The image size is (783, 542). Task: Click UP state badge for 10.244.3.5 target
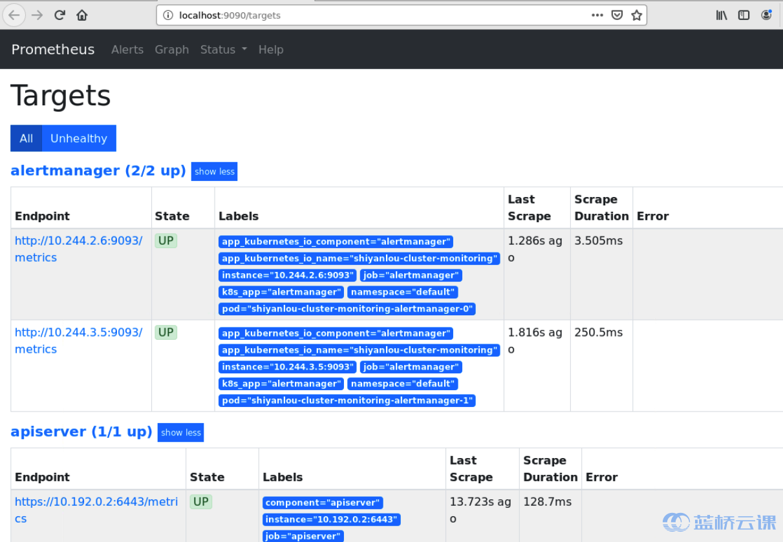166,333
